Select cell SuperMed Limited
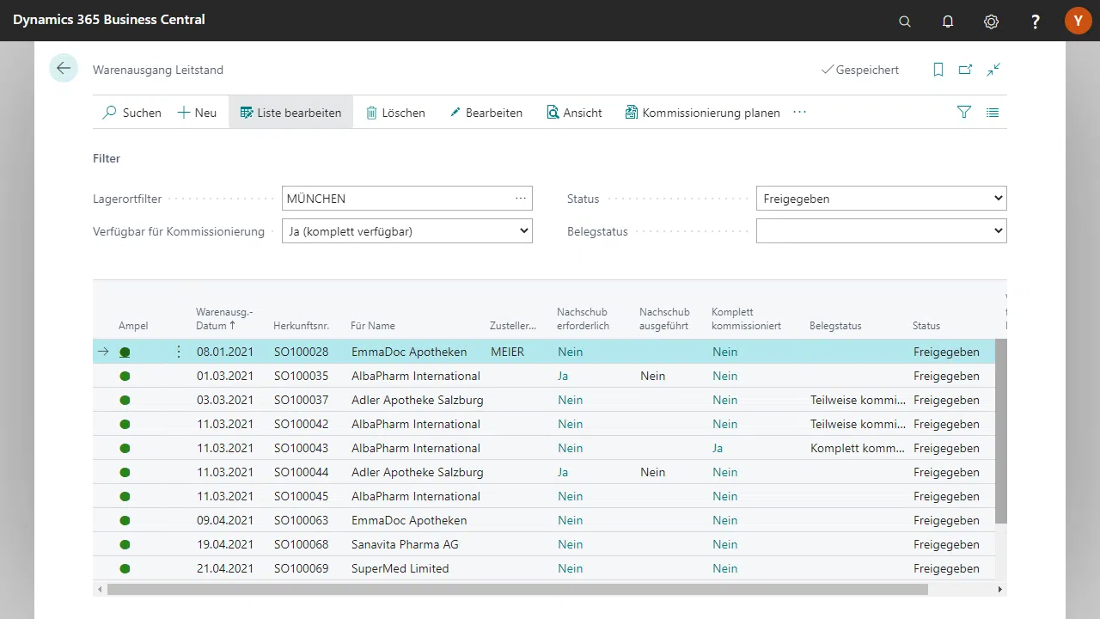The image size is (1100, 619). point(400,568)
